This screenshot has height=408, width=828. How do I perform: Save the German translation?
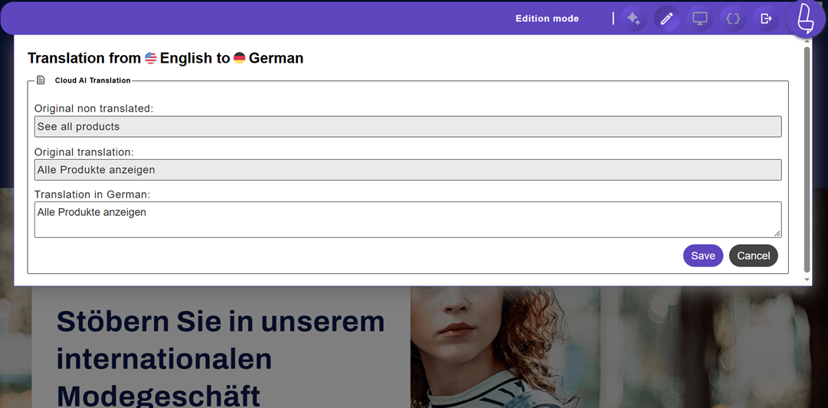(x=703, y=256)
